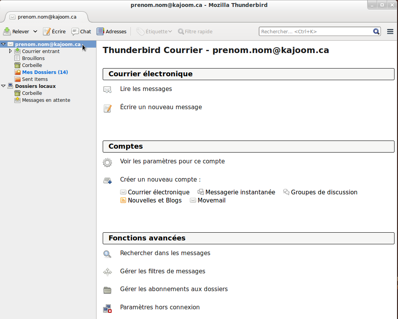398x319 pixels.
Task: Click Écrire un nouveau message link
Action: (x=161, y=107)
